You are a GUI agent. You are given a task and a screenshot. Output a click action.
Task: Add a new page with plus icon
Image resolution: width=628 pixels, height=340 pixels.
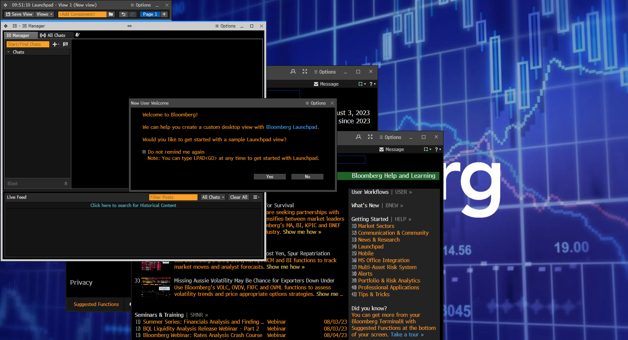164,14
